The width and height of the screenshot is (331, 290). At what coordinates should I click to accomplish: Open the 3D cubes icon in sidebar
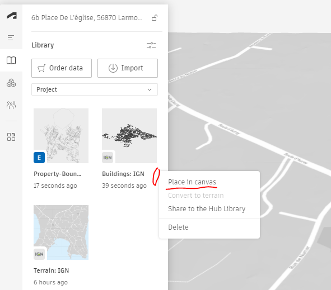(11, 83)
